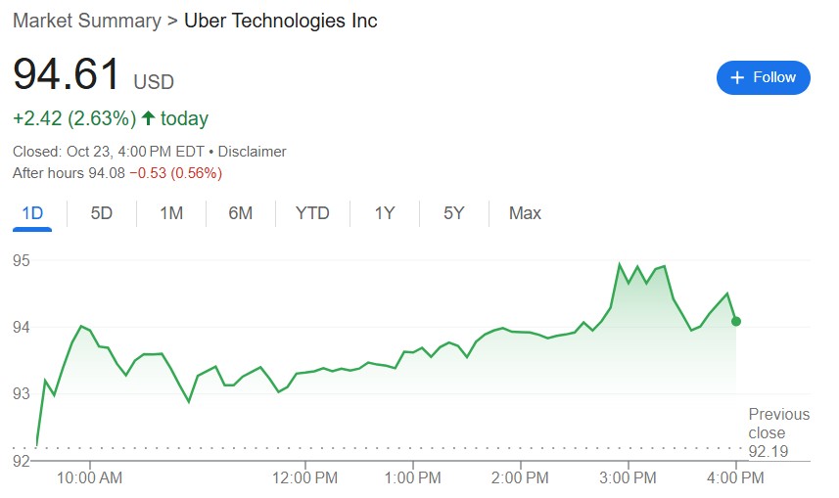Open the Disclaimer link

click(252, 152)
